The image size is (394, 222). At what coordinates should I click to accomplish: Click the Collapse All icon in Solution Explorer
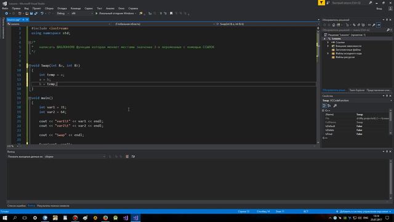pos(358,25)
